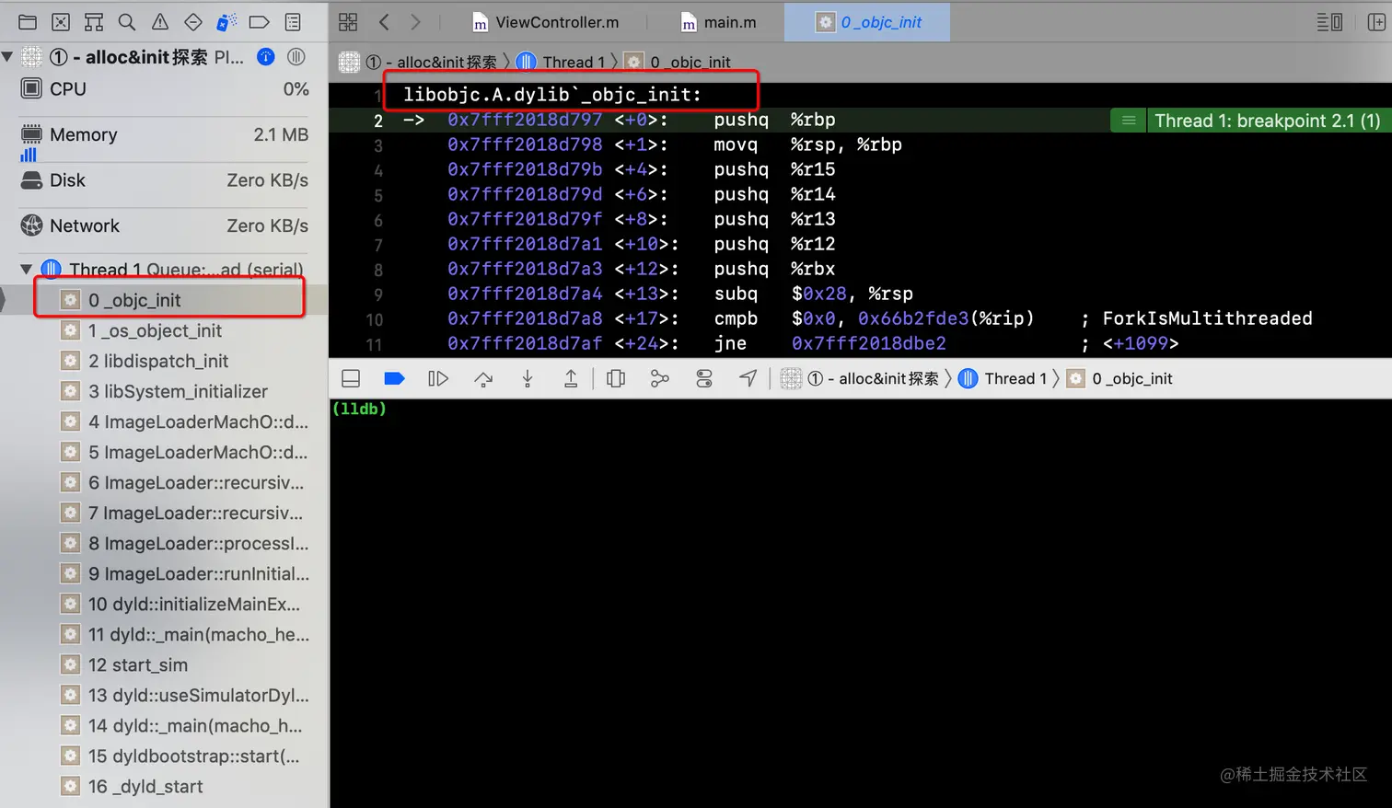This screenshot has width=1392, height=808.
Task: Go forward in editor history
Action: (x=415, y=22)
